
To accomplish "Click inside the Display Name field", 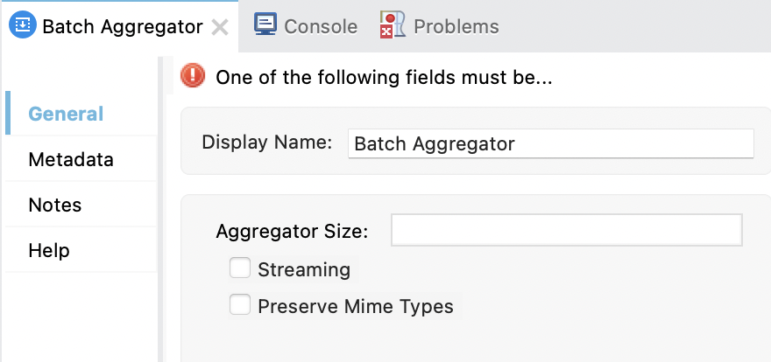I will [x=550, y=143].
